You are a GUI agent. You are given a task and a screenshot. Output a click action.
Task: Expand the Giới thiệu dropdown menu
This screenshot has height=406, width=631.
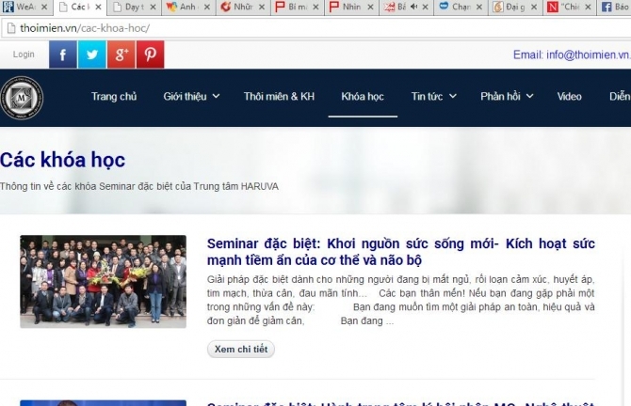[x=191, y=96]
